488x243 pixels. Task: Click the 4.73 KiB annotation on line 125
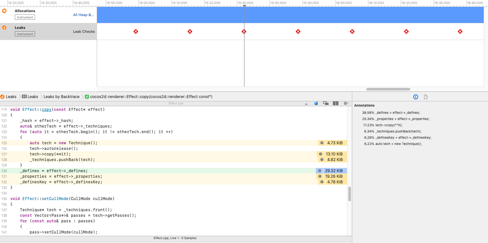(x=335, y=143)
